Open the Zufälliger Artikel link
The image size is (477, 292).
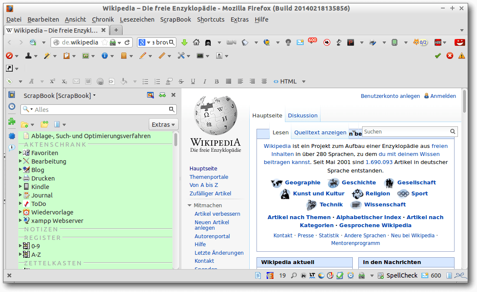(x=210, y=193)
